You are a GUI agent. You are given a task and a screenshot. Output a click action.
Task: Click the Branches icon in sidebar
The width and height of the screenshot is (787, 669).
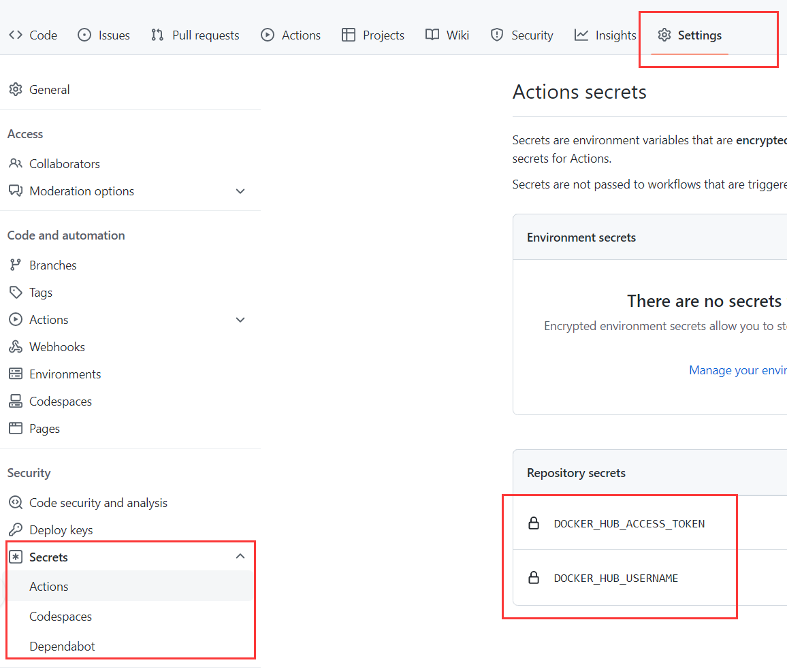pos(15,265)
